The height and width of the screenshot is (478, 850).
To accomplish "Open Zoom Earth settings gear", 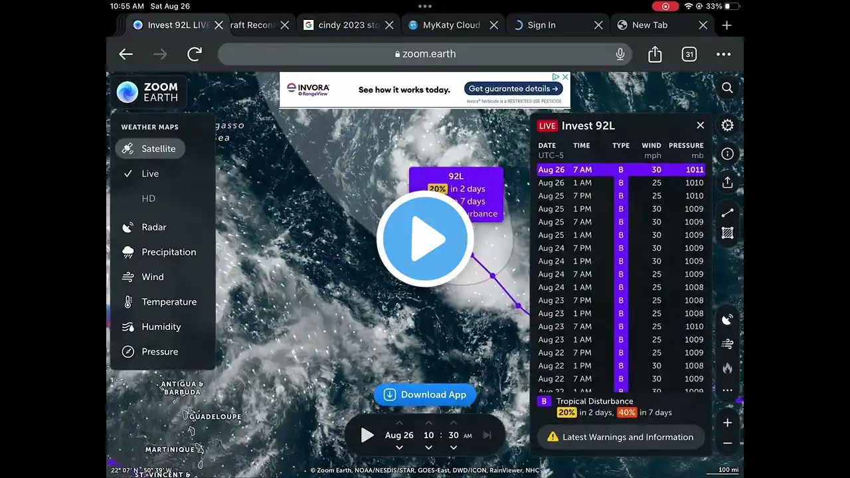I will [x=727, y=125].
